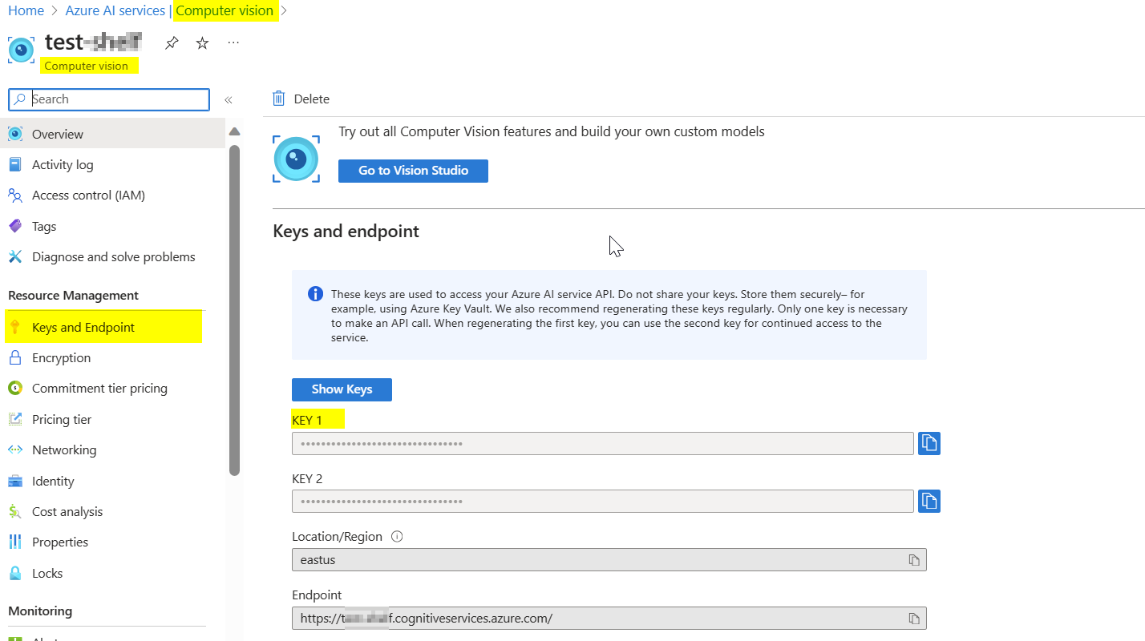Click the Show Keys button
The height and width of the screenshot is (641, 1145).
point(342,389)
